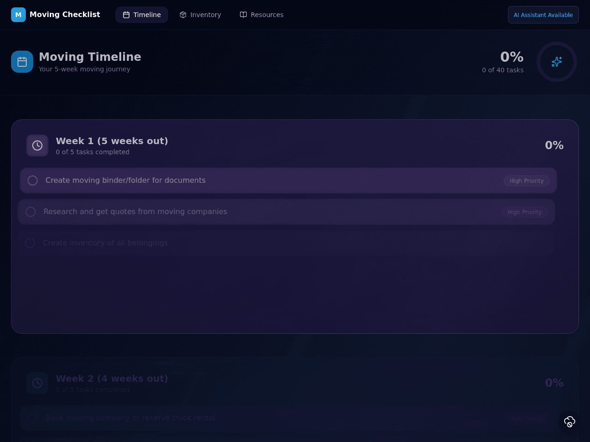Toggle the Book moving company task circle
This screenshot has width=590, height=442.
33,418
